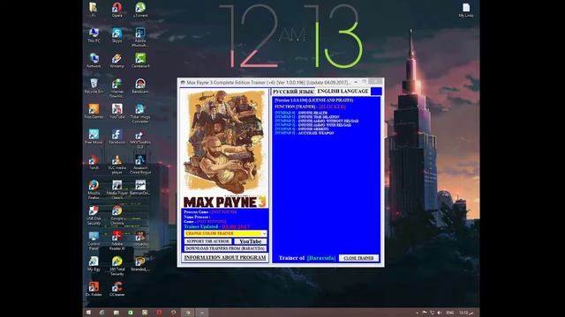565x317 pixels.
Task: Launch the Torch browser desktop shortcut
Action: coord(94,162)
